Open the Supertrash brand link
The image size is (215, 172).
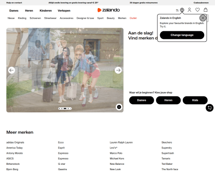167,153
